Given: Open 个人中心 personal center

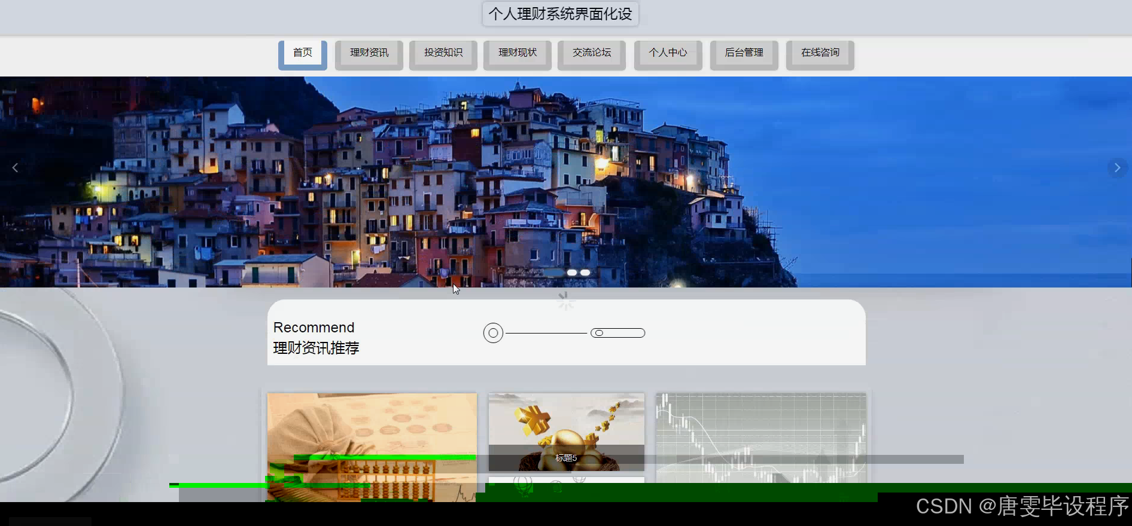Looking at the screenshot, I should pos(668,55).
